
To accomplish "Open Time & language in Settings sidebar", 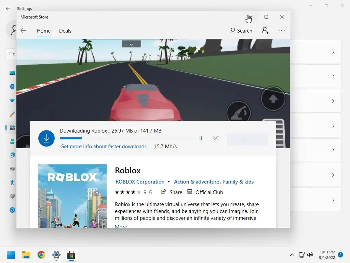I will [12, 155].
